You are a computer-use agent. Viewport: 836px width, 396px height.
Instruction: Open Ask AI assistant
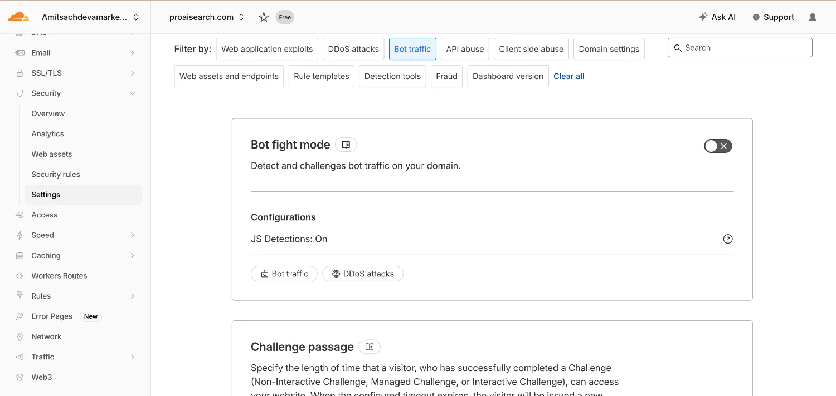point(717,17)
